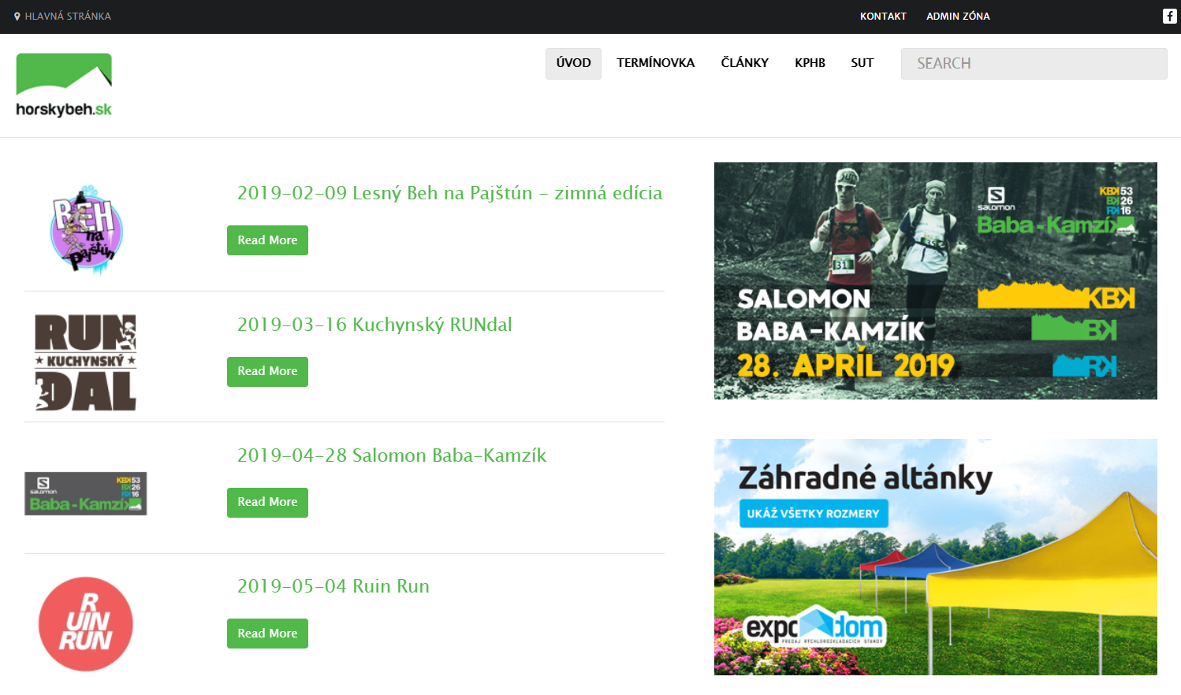
Task: Open the SUT menu item
Action: pyautogui.click(x=862, y=63)
